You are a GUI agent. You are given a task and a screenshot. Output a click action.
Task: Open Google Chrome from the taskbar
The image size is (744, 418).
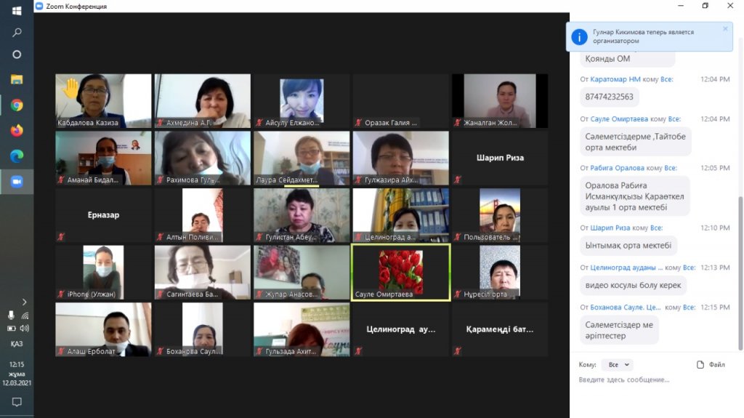click(16, 105)
